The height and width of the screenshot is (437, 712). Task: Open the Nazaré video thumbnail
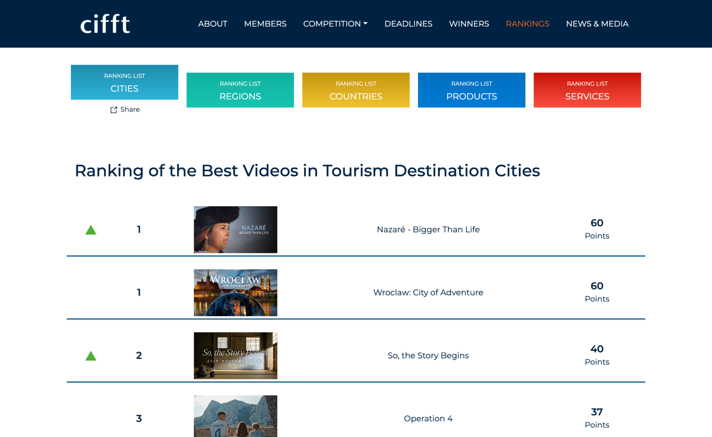point(235,230)
